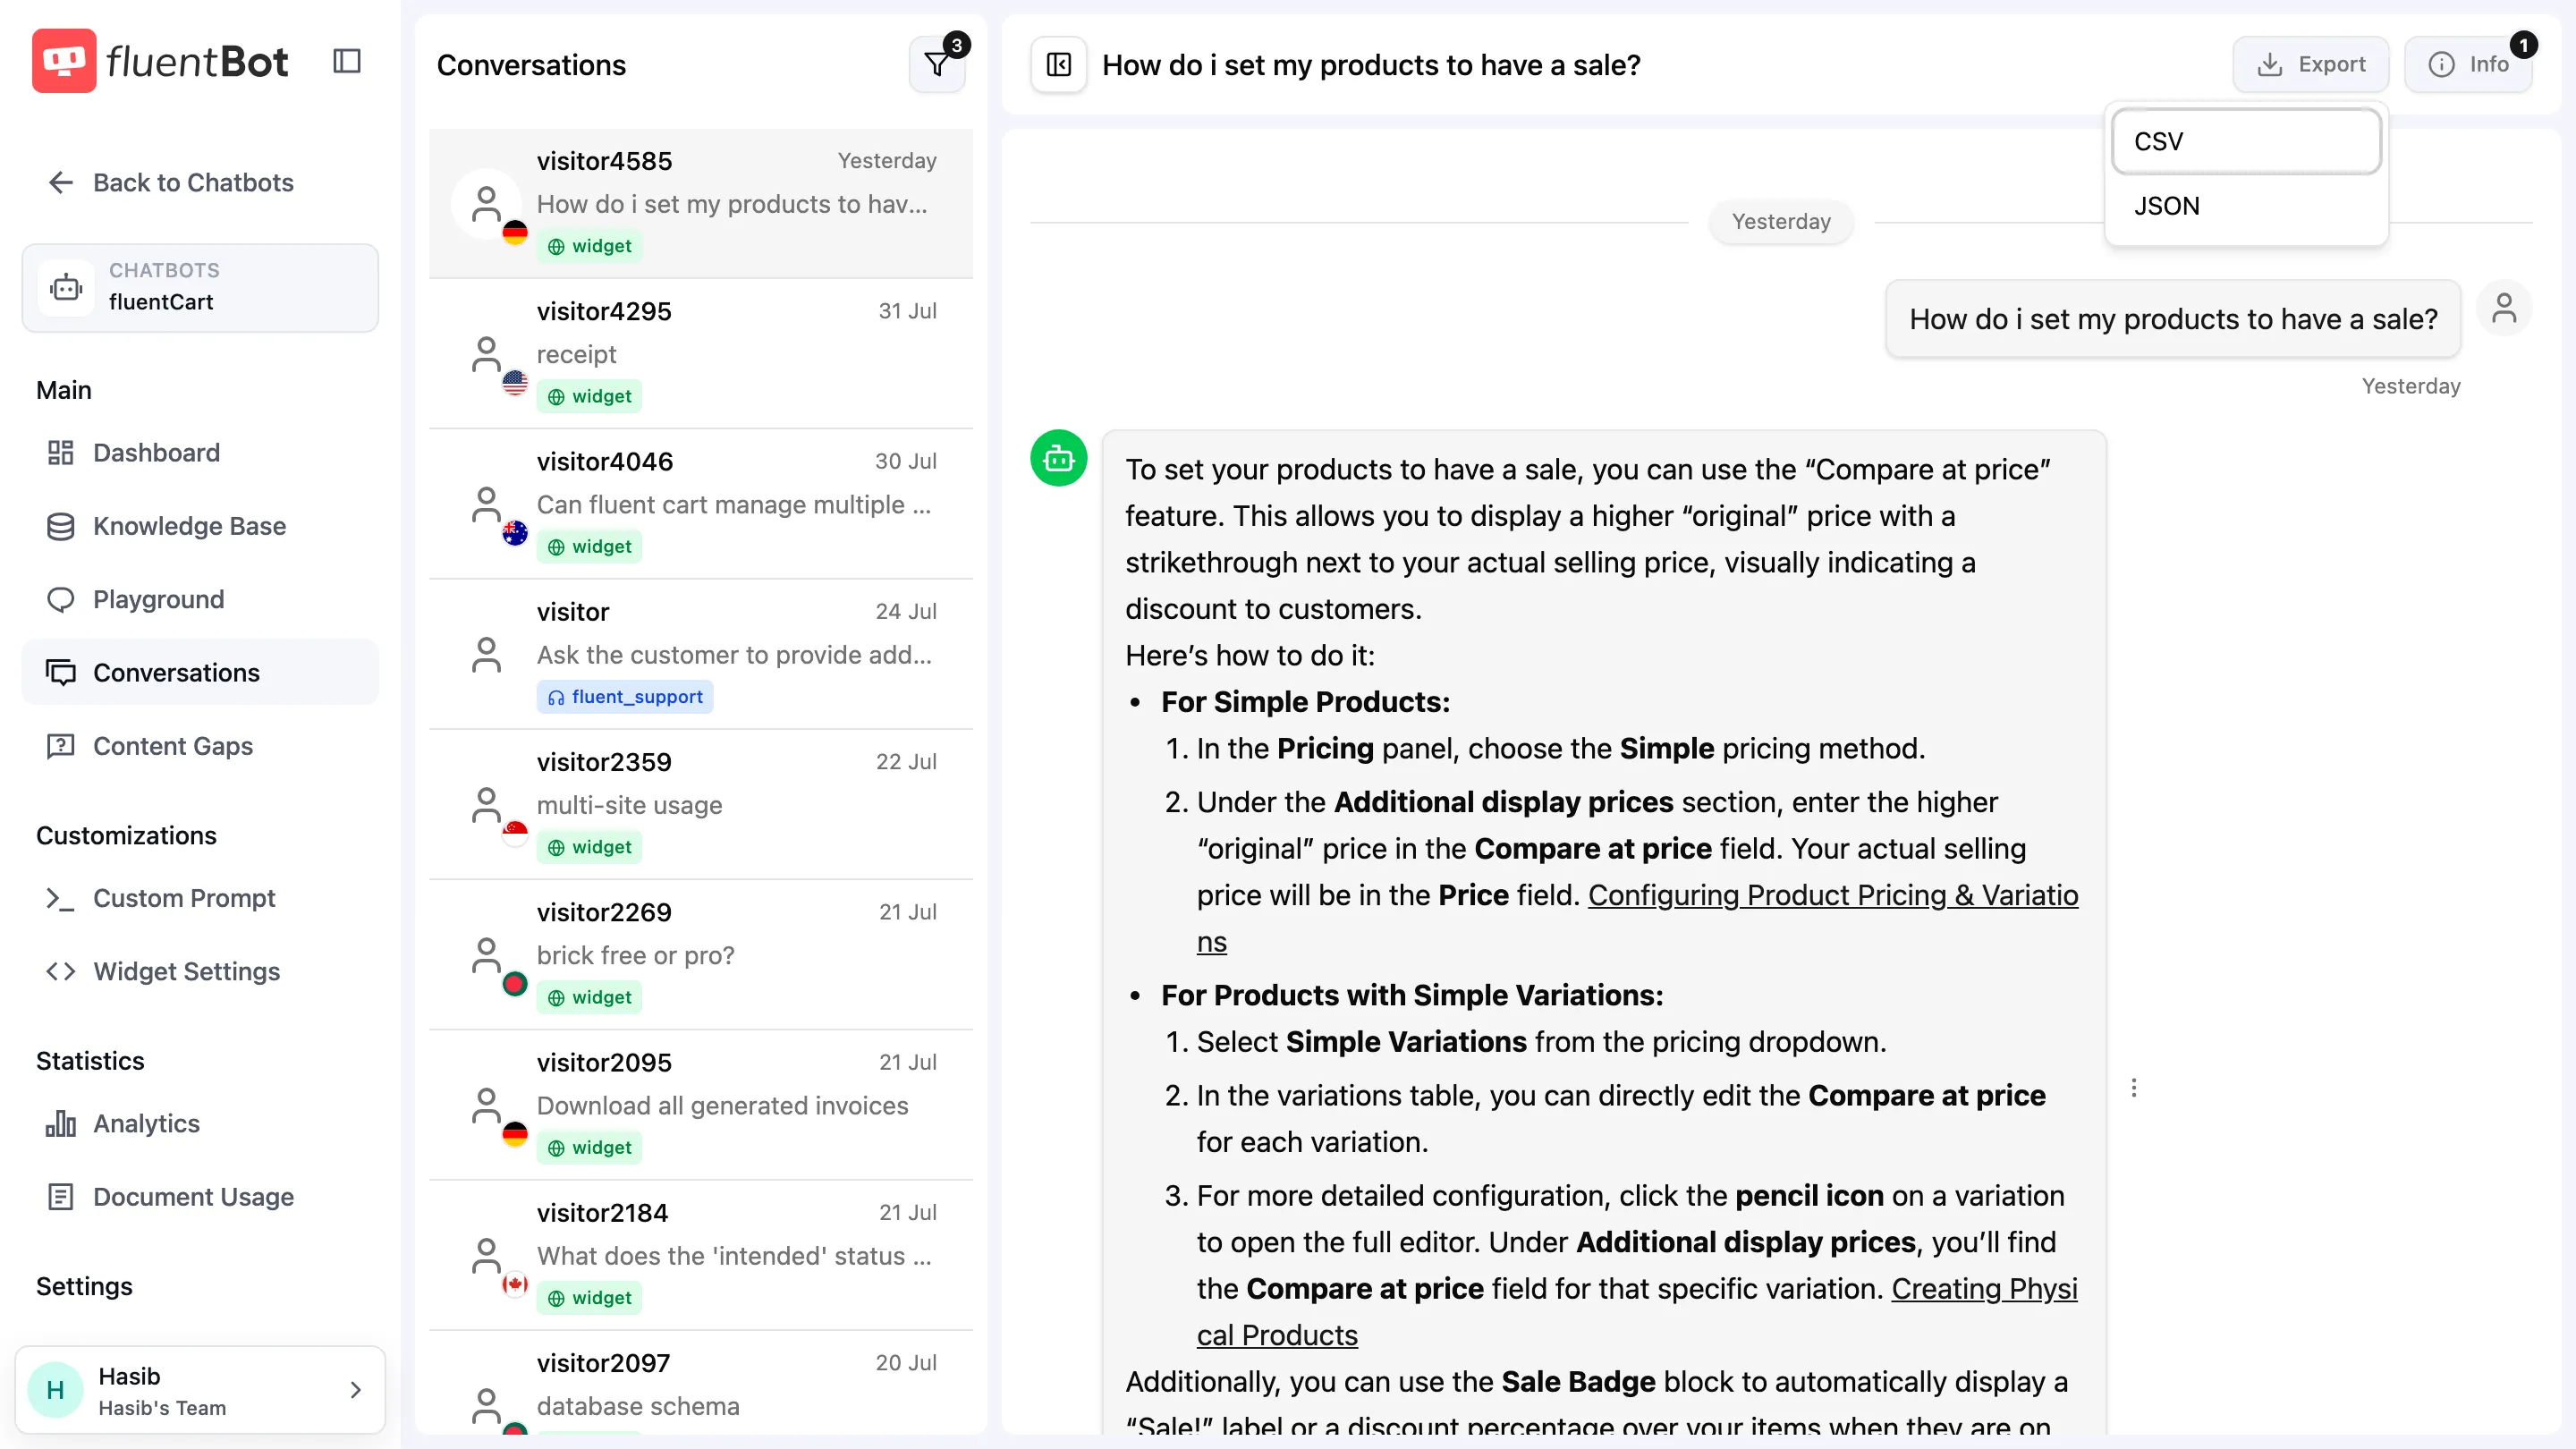2576x1449 pixels.
Task: Click the fluentBot logo icon
Action: [x=64, y=61]
